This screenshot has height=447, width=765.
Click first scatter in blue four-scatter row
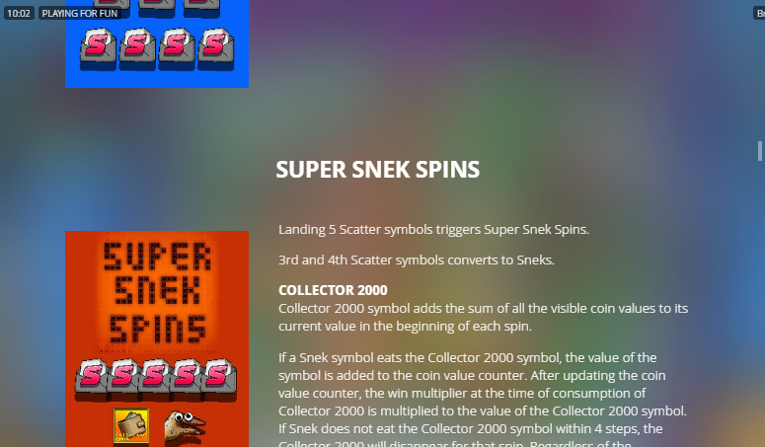point(98,47)
